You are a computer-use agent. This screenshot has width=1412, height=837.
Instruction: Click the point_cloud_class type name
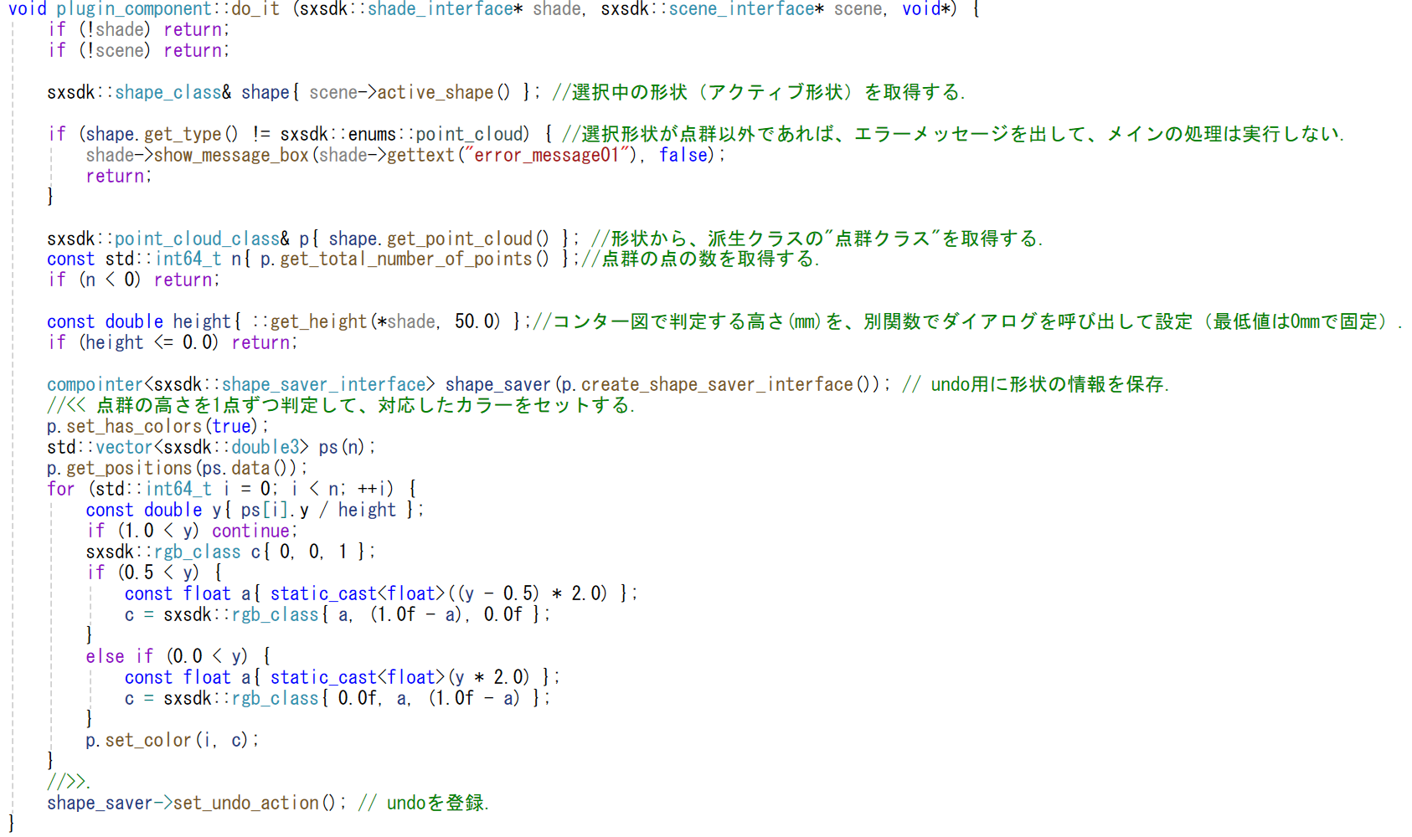tap(197, 239)
